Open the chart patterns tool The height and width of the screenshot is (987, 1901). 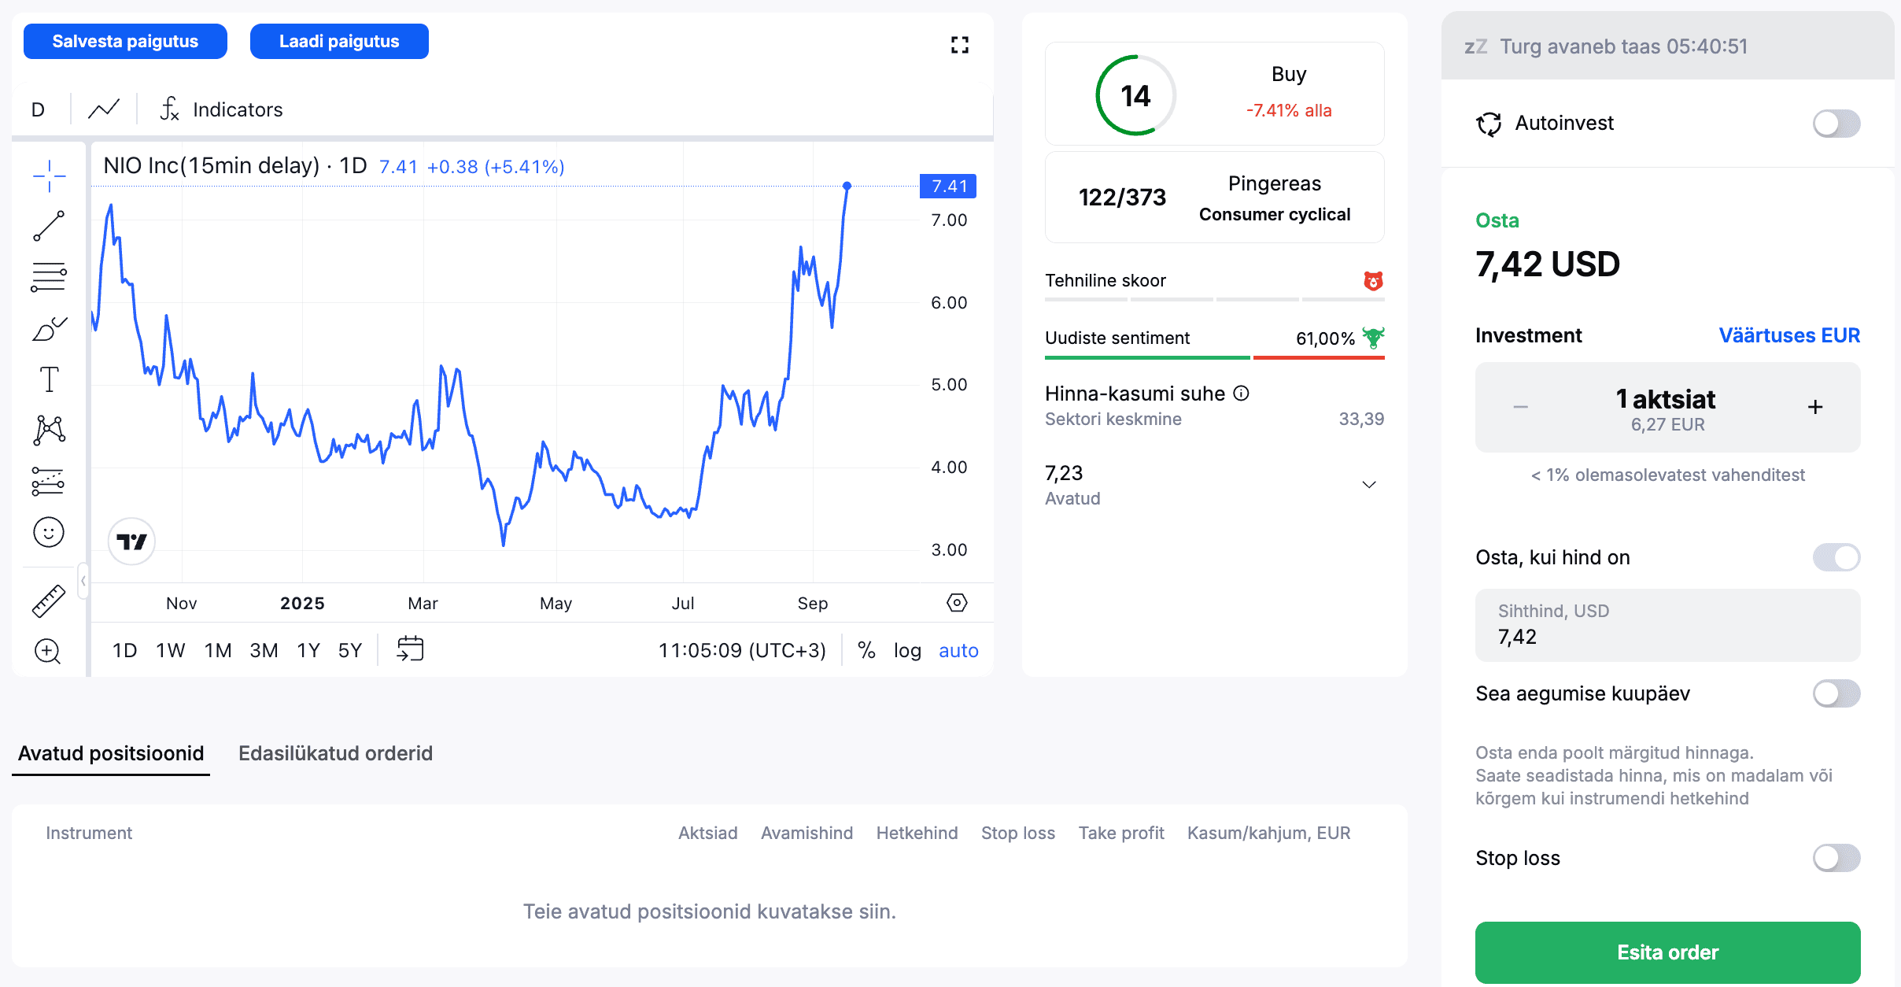coord(49,431)
